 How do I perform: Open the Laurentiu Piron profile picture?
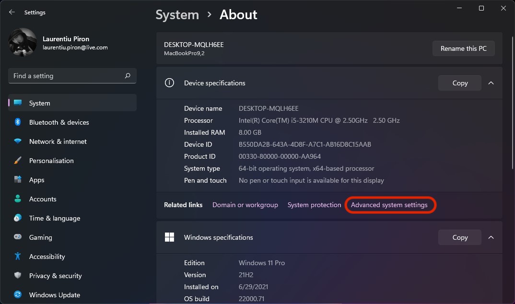pyautogui.click(x=23, y=42)
